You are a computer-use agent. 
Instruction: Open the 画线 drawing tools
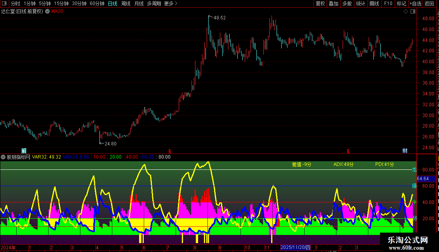(375, 3)
